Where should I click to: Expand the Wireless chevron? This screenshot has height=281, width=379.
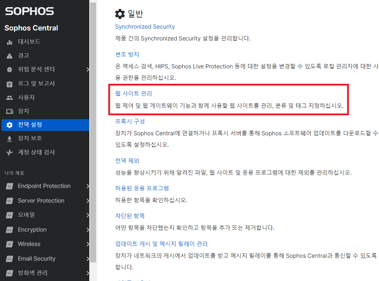click(x=87, y=244)
